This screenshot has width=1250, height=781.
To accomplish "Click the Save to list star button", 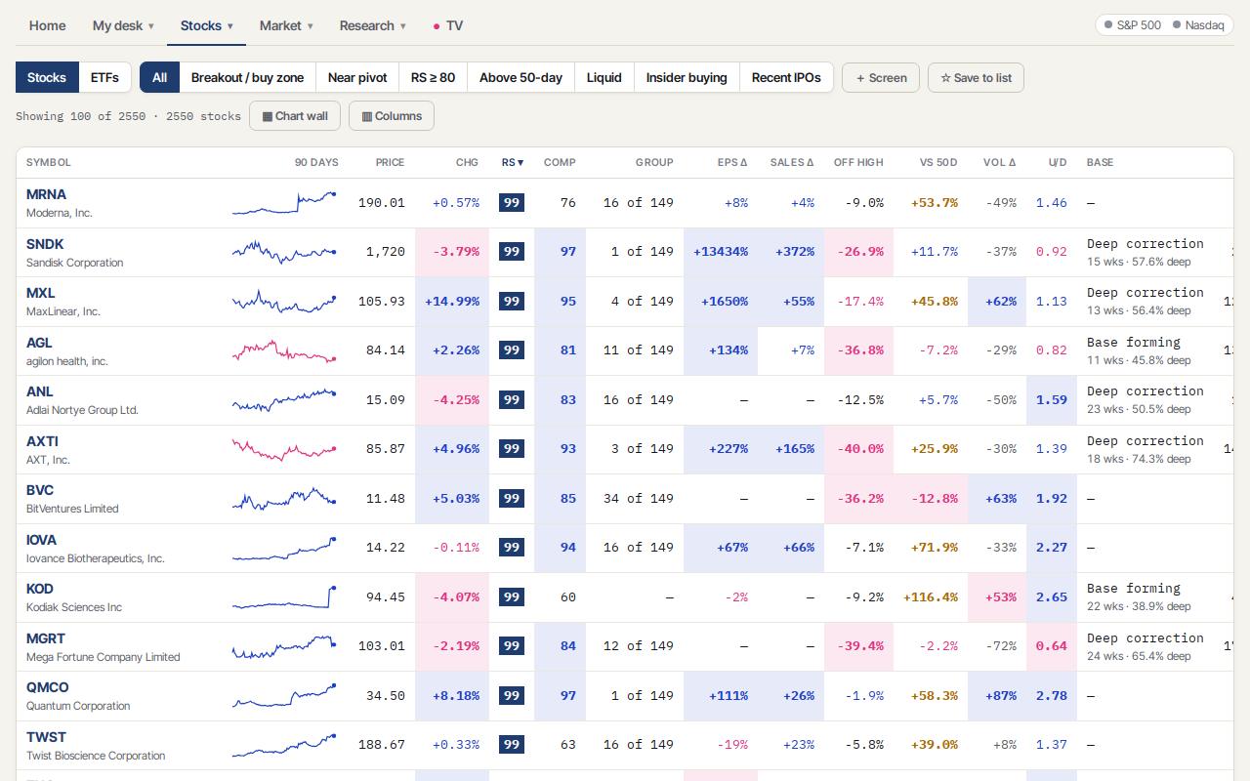I will [x=976, y=78].
